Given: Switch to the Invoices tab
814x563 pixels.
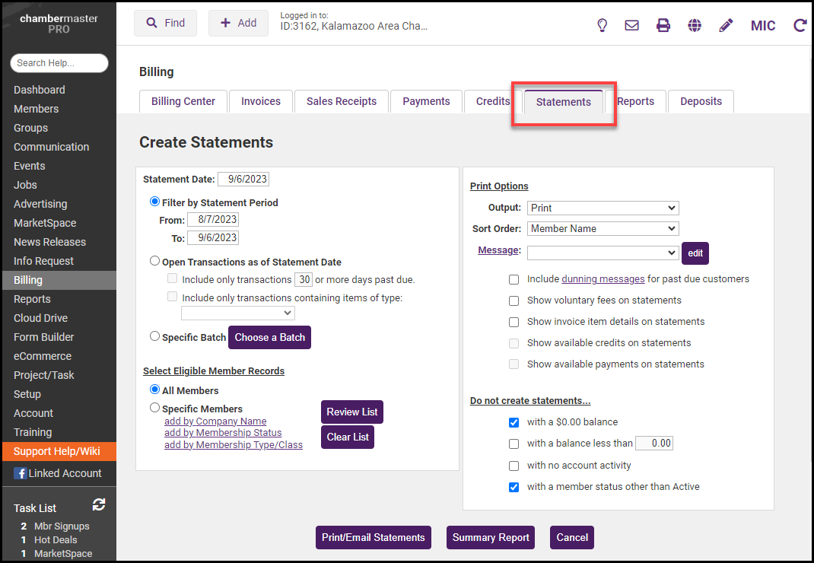Looking at the screenshot, I should tap(261, 101).
